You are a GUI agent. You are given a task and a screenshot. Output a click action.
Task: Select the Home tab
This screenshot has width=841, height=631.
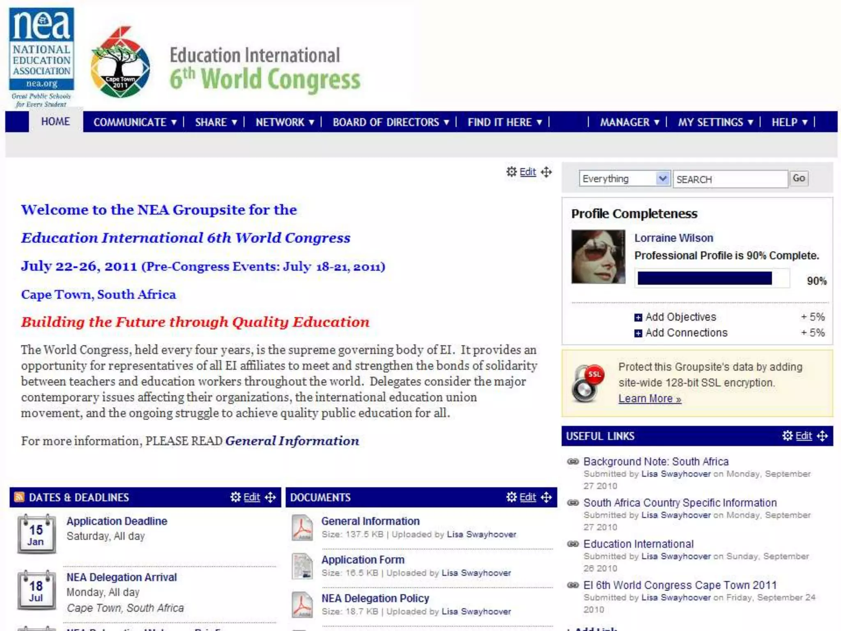coord(55,122)
